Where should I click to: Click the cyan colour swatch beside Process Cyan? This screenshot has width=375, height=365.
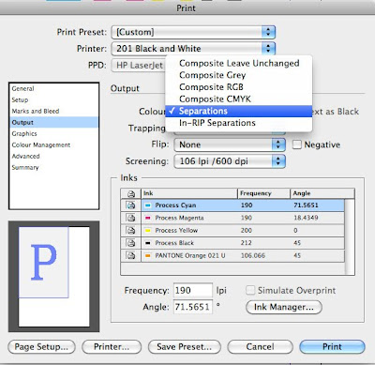point(148,205)
